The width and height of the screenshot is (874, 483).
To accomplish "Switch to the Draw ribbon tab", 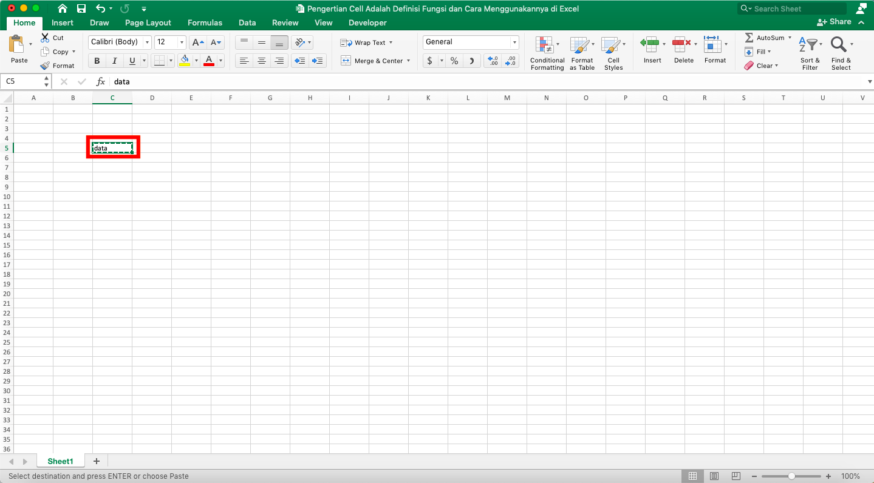I will (x=100, y=22).
